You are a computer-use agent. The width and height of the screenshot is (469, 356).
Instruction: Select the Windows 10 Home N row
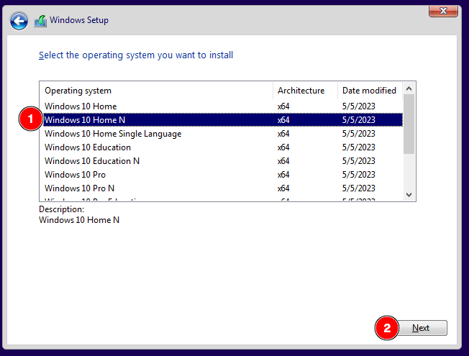point(223,120)
